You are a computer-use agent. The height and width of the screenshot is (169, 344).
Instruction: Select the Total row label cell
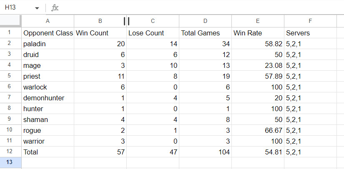tap(48, 152)
